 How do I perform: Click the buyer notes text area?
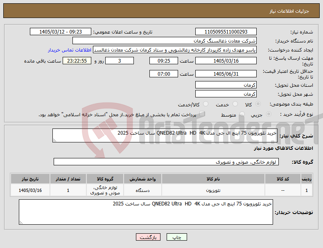[146, 212]
